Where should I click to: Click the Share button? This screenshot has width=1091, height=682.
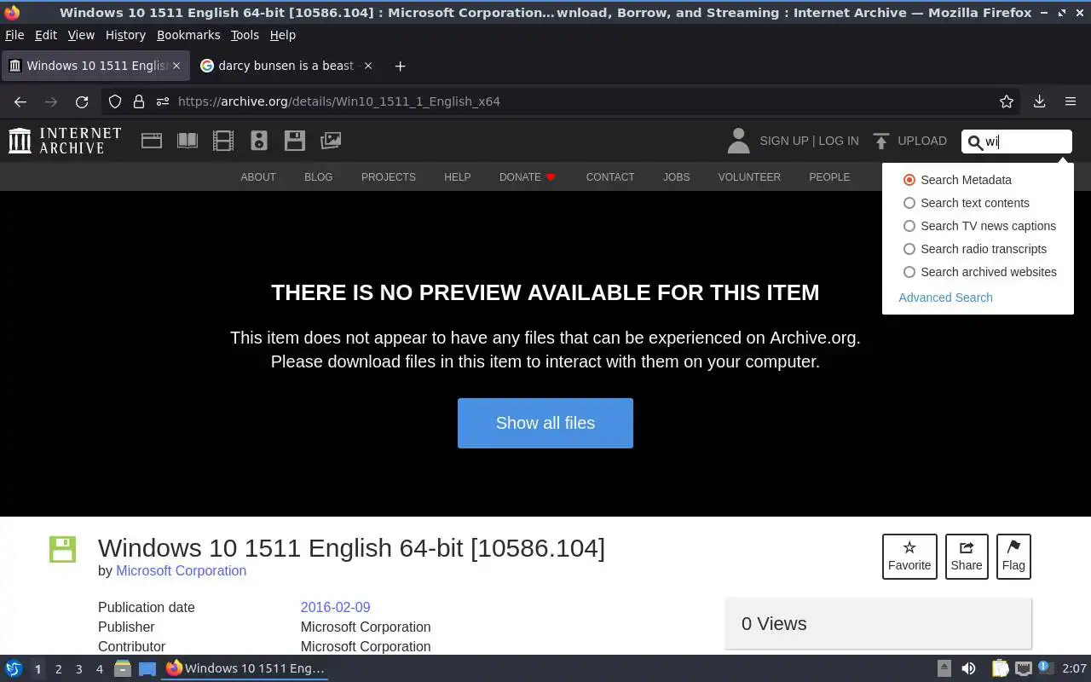[967, 557]
